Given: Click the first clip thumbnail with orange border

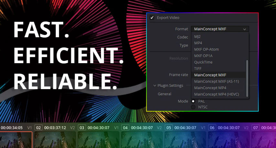Looking at the screenshot, I should pyautogui.click(x=16, y=140).
